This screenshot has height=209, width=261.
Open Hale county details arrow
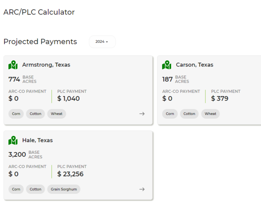(142, 189)
